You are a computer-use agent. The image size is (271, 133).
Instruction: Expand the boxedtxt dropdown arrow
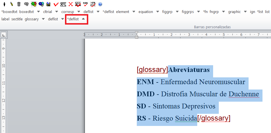tap(38, 12)
